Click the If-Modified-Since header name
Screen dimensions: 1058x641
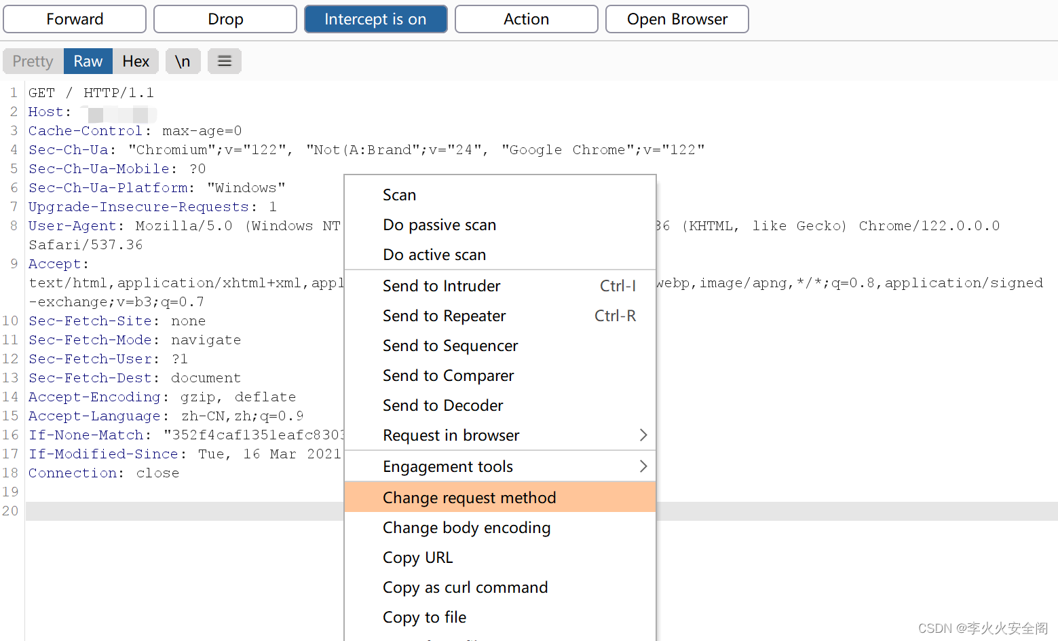click(103, 454)
